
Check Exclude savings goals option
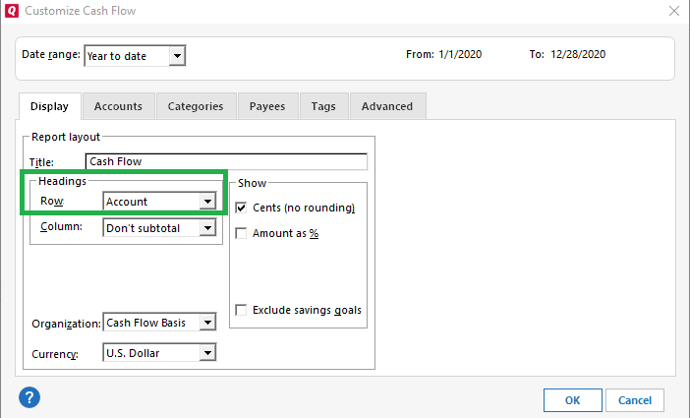pyautogui.click(x=241, y=310)
